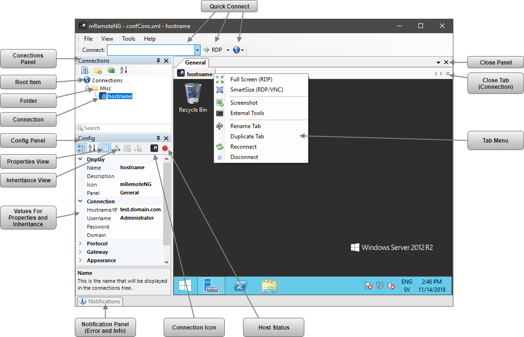Pin the Connections panel open
Screen dimensions: 524x337
(159, 60)
